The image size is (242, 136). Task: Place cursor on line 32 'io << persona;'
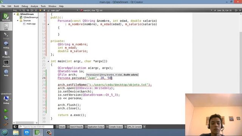70,98
